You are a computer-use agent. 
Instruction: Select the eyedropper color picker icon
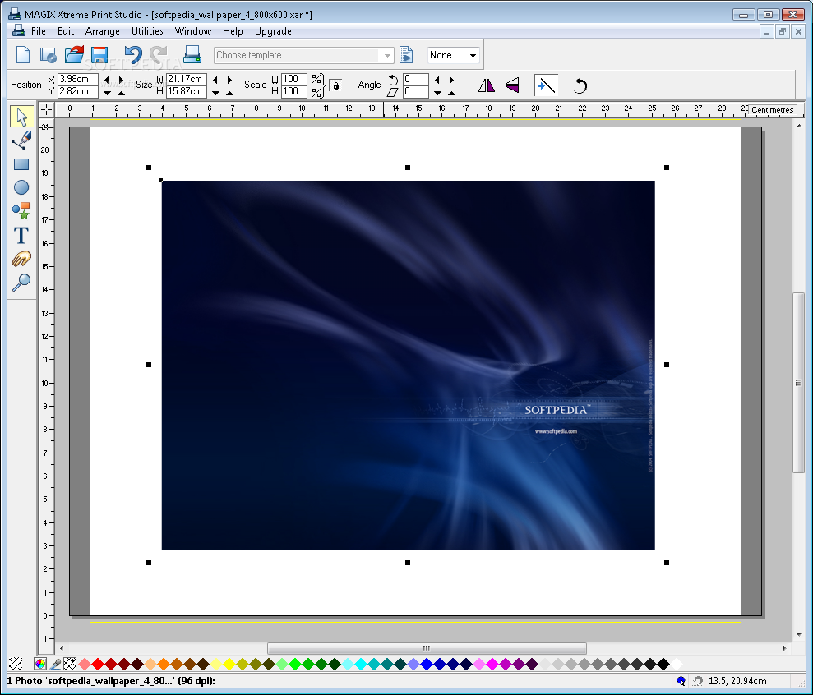[x=55, y=664]
